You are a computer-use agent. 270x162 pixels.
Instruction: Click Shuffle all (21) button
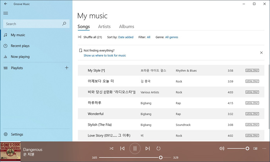[90, 37]
